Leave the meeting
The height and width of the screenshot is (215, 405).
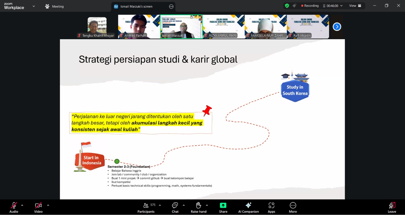coord(392,207)
